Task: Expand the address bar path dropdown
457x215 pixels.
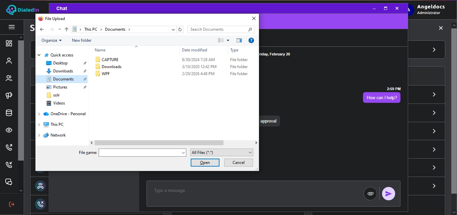Action: (x=173, y=29)
